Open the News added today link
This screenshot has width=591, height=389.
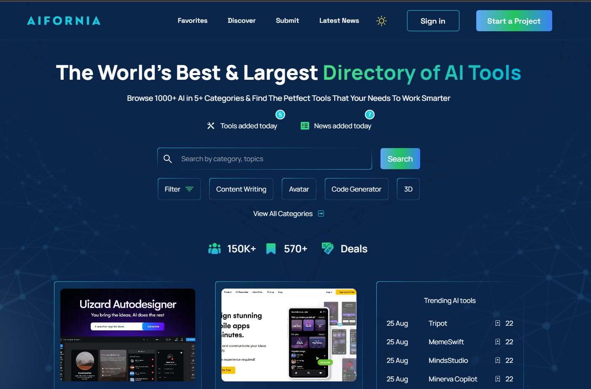[343, 126]
